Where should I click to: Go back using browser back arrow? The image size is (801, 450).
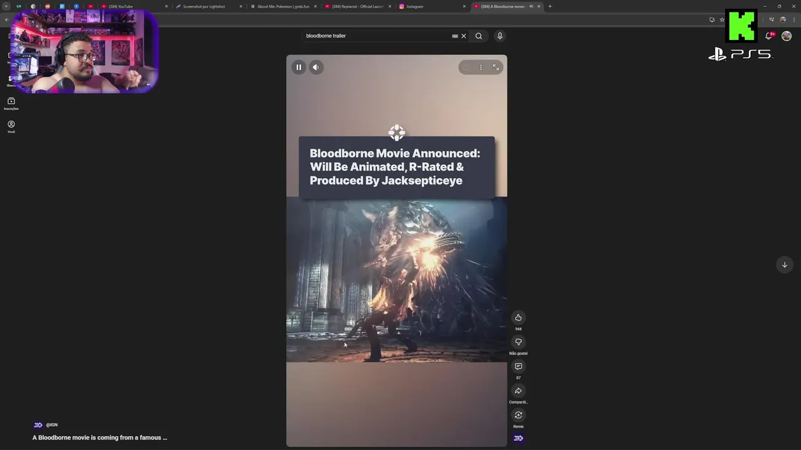point(7,19)
